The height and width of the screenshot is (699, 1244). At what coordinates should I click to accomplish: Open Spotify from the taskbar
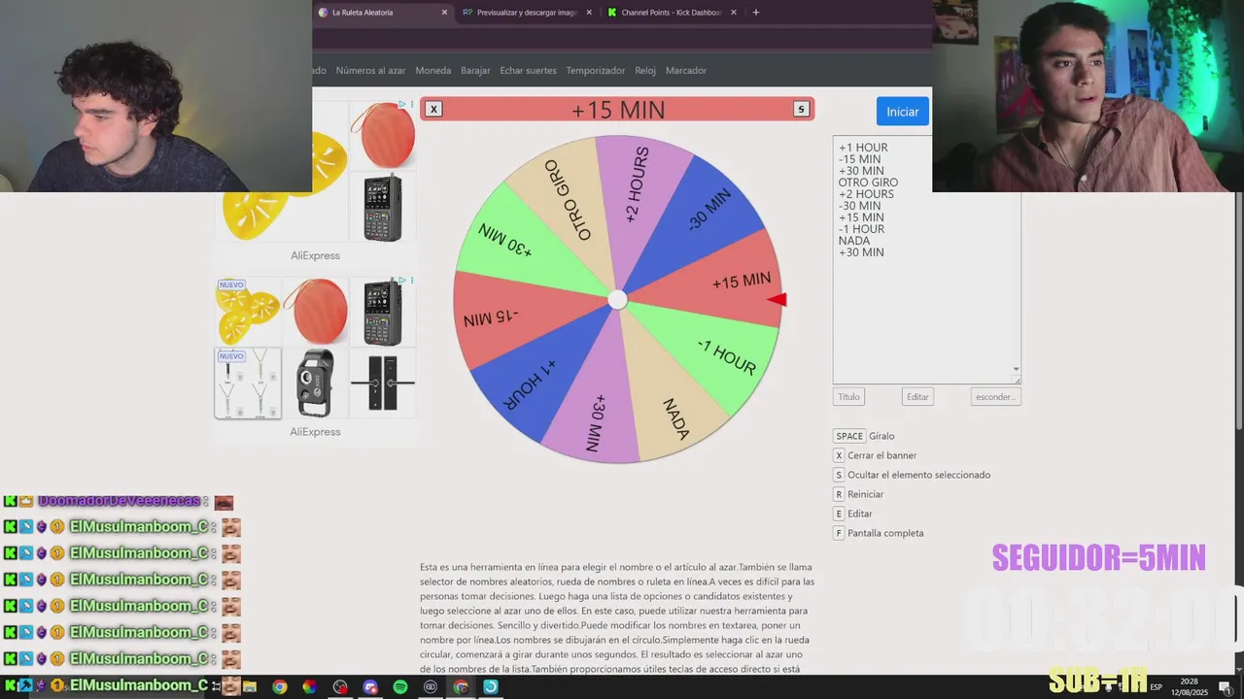tap(400, 687)
